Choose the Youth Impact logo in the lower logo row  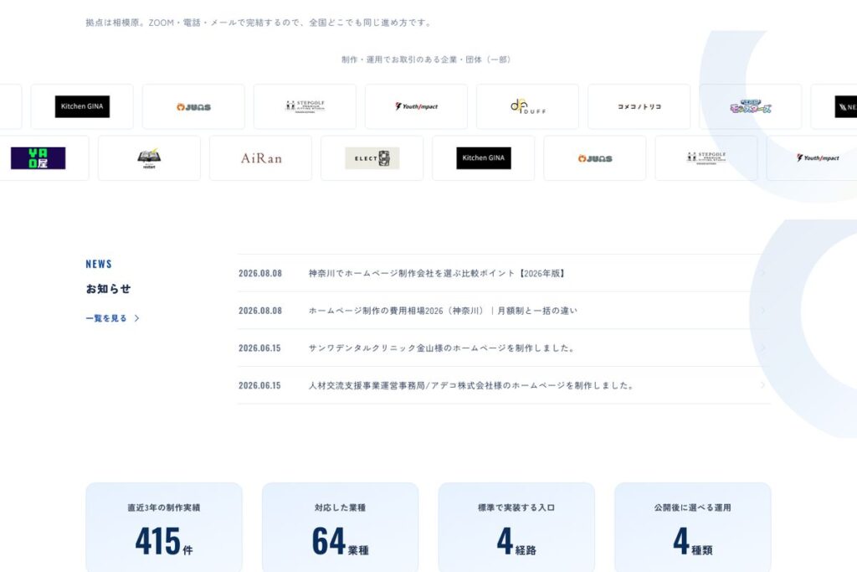(818, 158)
